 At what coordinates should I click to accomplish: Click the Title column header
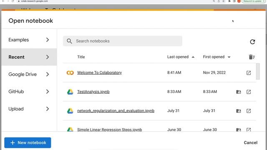click(x=81, y=57)
